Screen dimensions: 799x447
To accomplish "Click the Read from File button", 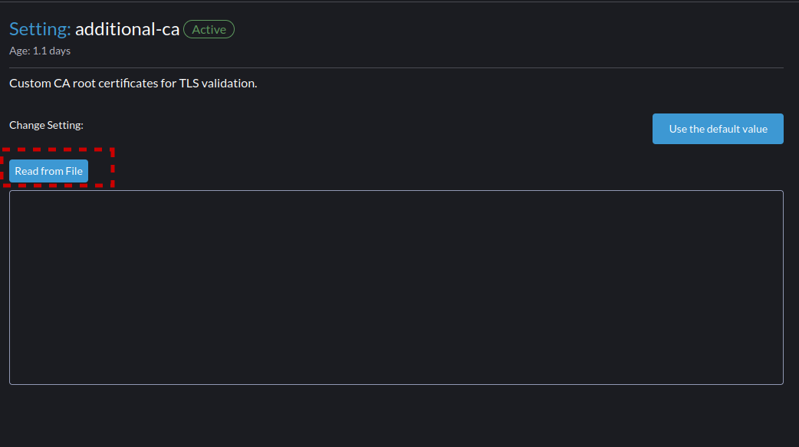I will click(48, 171).
